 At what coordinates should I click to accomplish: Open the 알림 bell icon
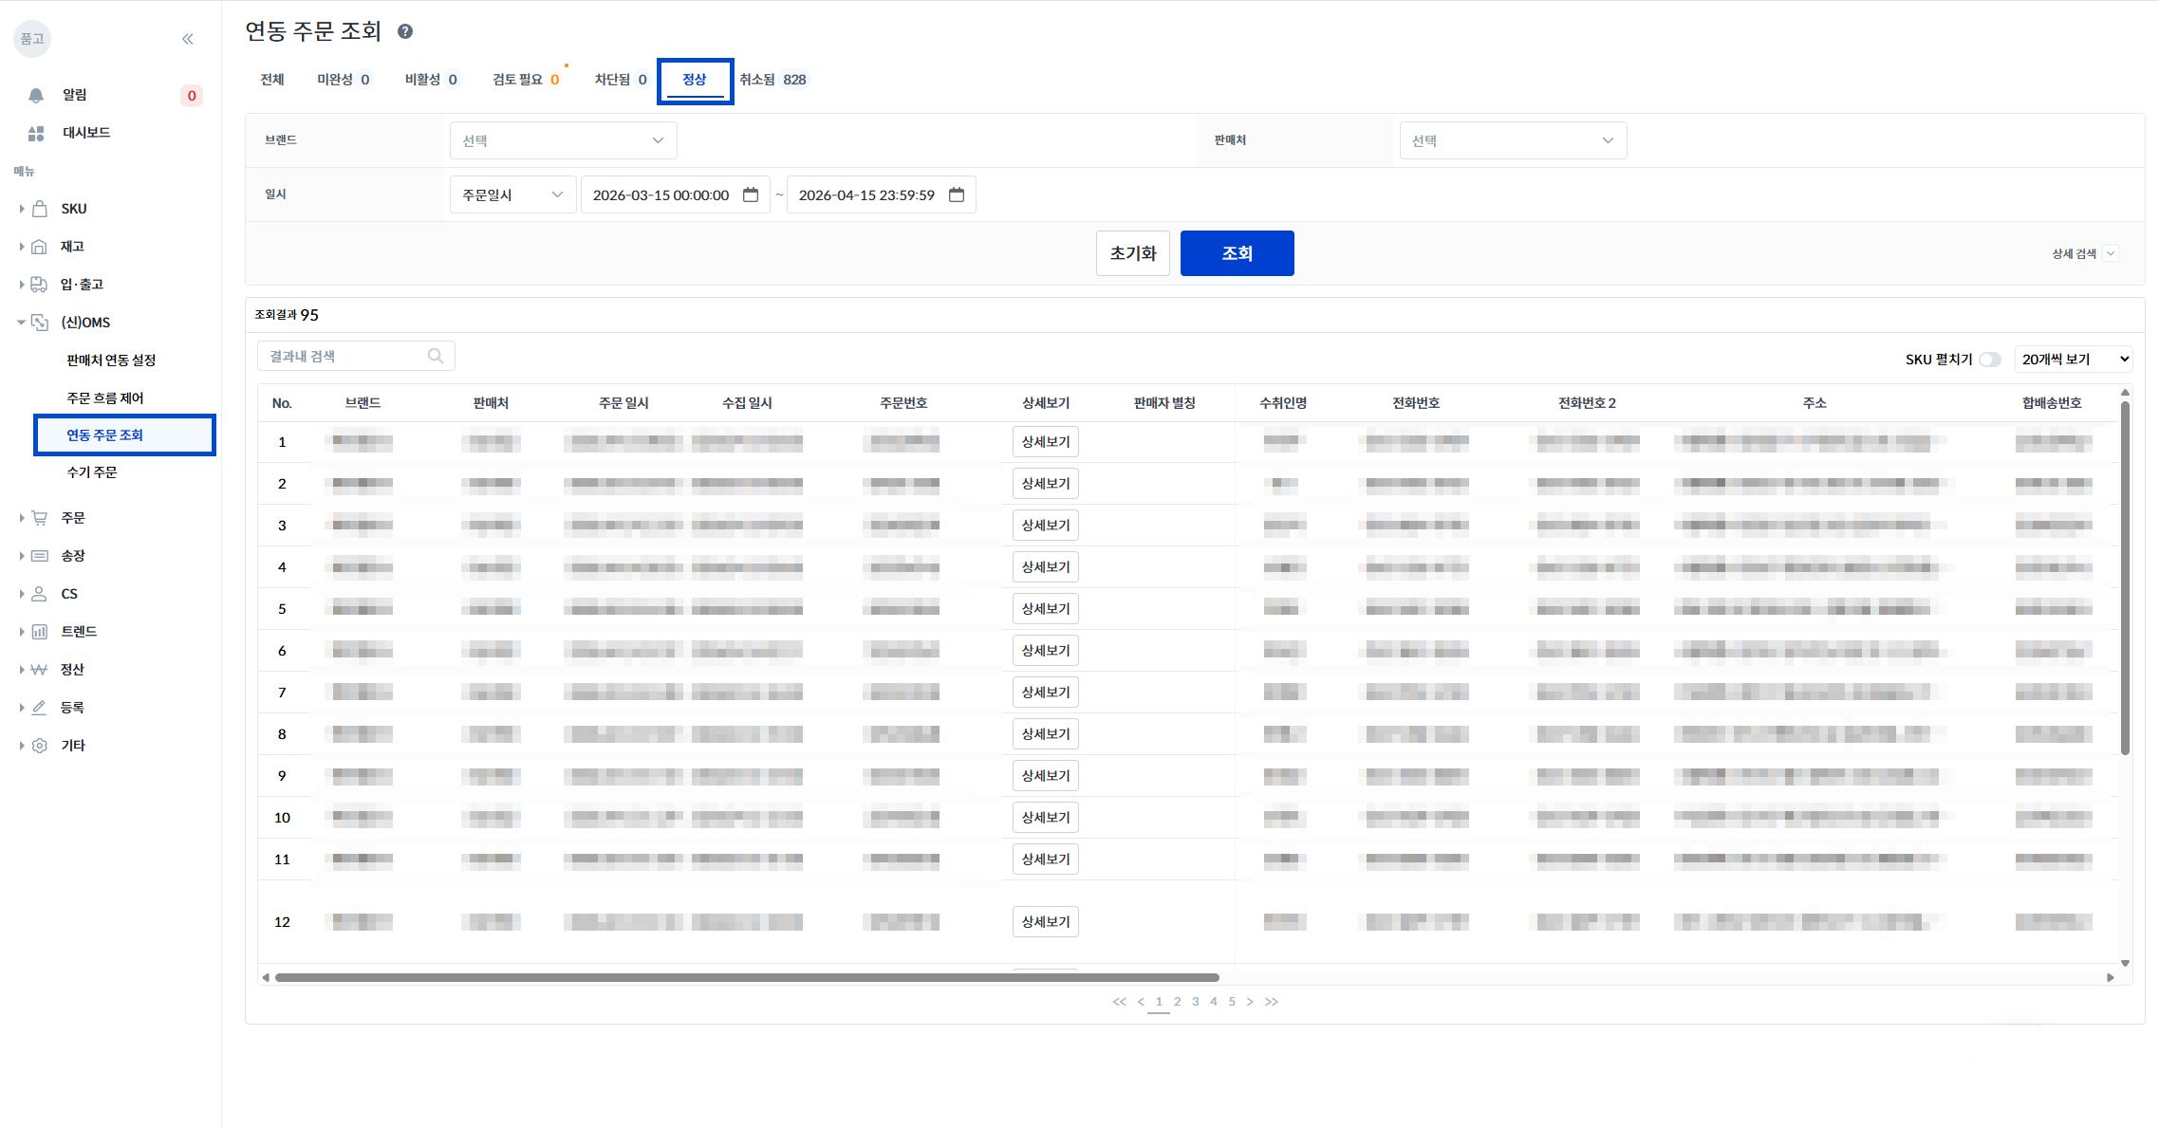pos(36,95)
